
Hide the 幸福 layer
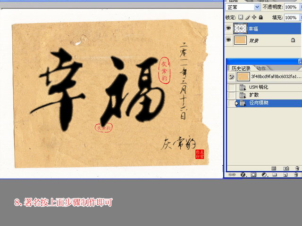pyautogui.click(x=229, y=29)
